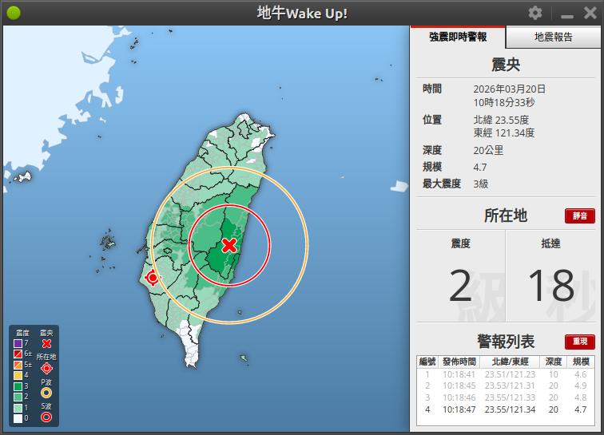This screenshot has height=435, width=604.
Task: Mute the alert with 靜音 button
Action: (580, 216)
